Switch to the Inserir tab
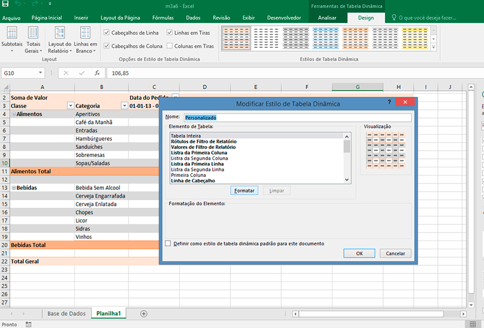 coord(81,18)
